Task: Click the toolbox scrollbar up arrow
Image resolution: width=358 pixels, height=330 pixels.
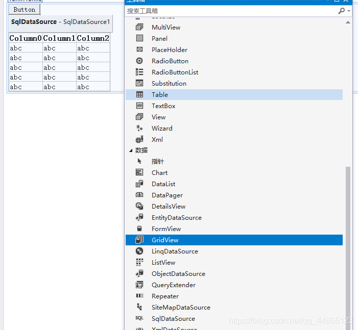Action: [x=348, y=22]
